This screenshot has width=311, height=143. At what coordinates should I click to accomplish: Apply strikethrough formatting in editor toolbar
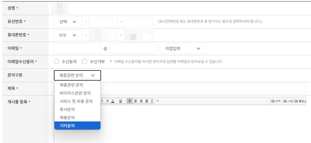107,101
